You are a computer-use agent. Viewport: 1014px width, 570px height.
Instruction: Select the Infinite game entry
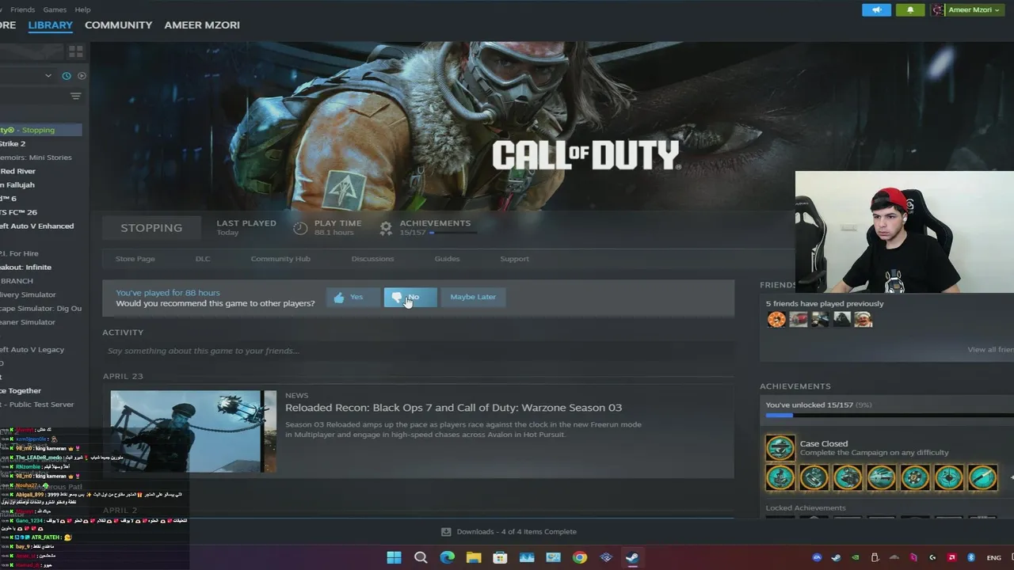coord(25,267)
